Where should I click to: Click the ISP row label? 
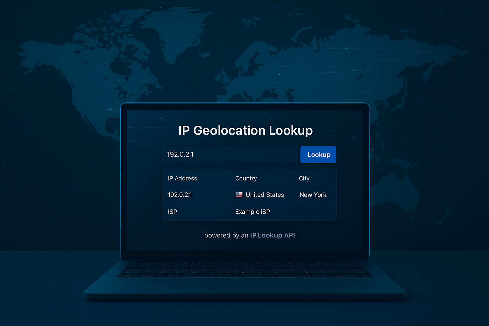[172, 212]
